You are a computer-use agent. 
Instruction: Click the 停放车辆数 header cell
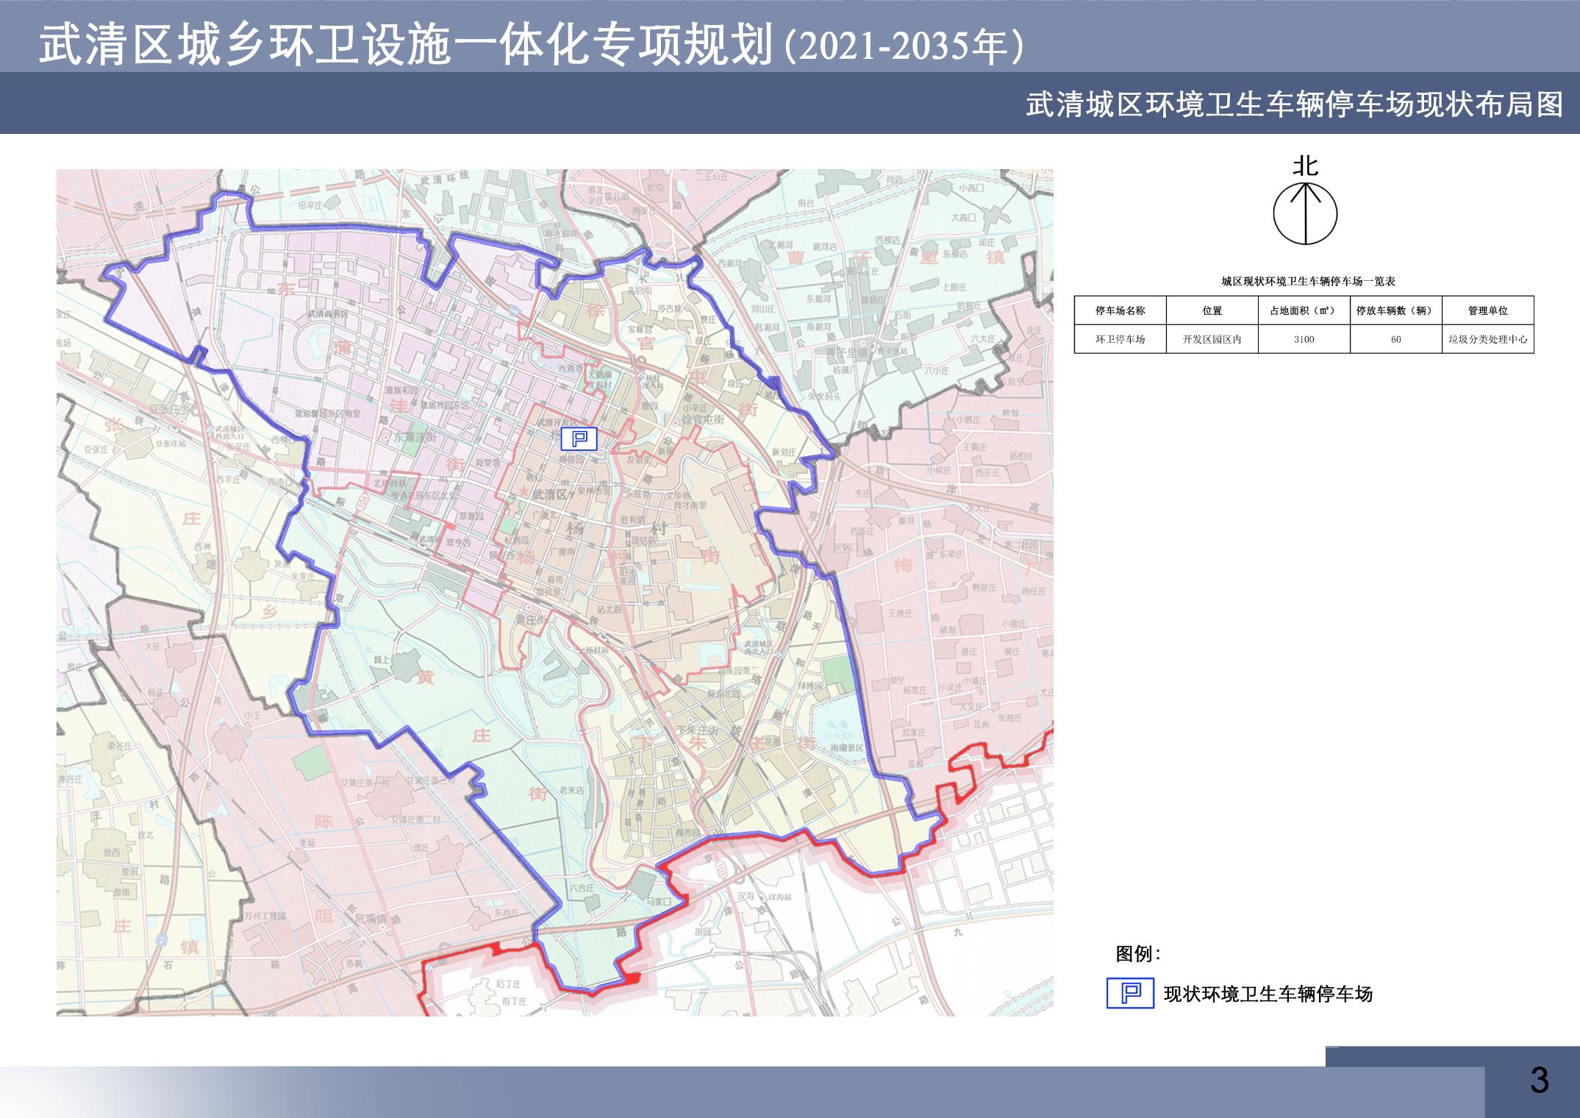coord(1395,310)
